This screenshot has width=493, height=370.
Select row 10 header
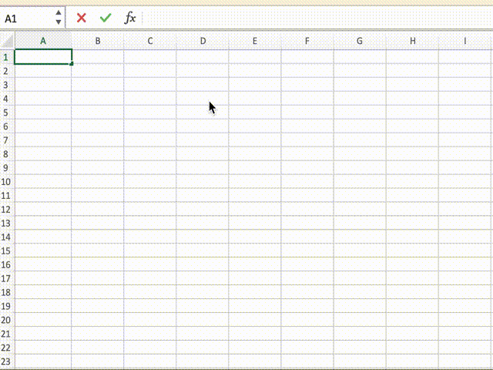(x=5, y=182)
